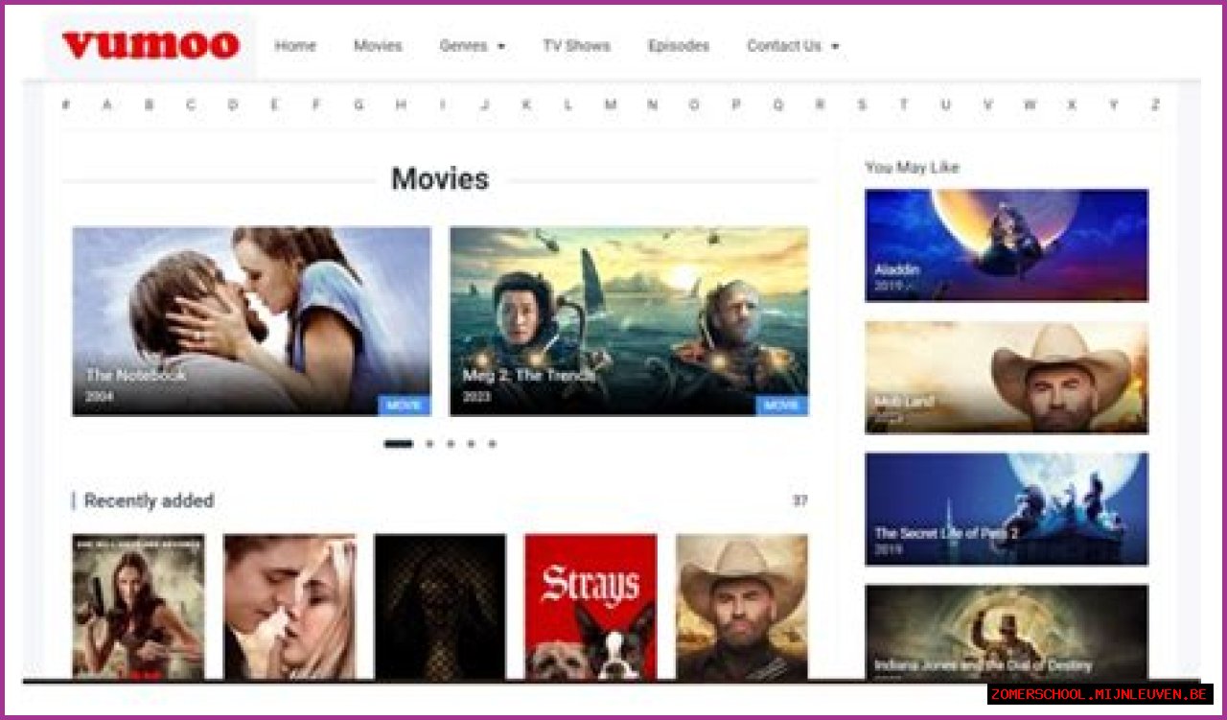Image resolution: width=1227 pixels, height=720 pixels.
Task: Filter titles by letter T
Action: pyautogui.click(x=904, y=105)
